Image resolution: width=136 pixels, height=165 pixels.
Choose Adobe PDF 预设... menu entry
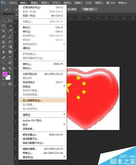click(42, 121)
